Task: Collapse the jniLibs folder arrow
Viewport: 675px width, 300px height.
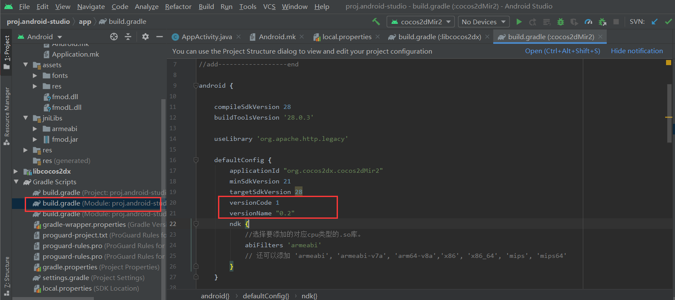Action: click(26, 118)
